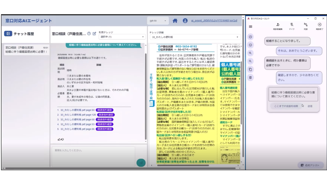Image resolution: width=327 pixels, height=184 pixels.
Task: Open the 相談者編集 editor icon
Action: 278,25
